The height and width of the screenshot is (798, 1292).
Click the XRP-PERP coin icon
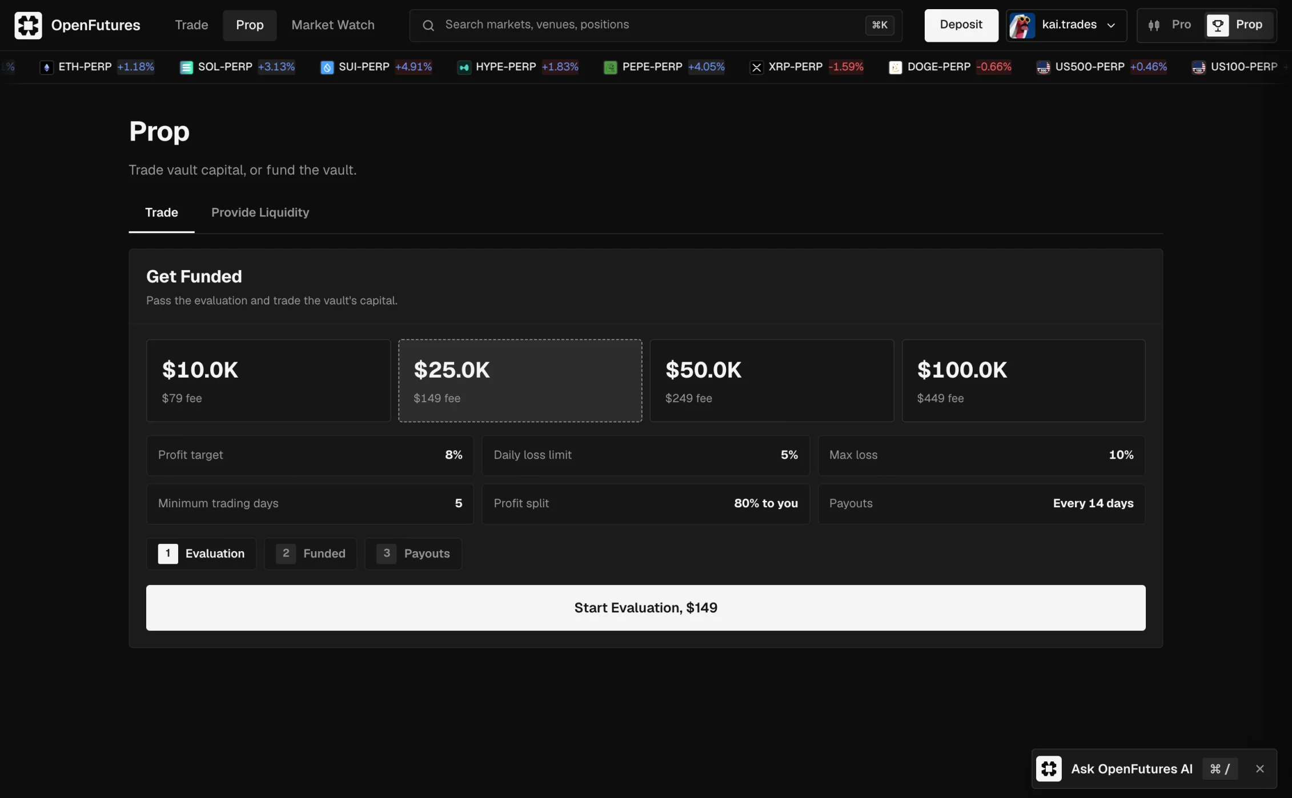(x=756, y=67)
